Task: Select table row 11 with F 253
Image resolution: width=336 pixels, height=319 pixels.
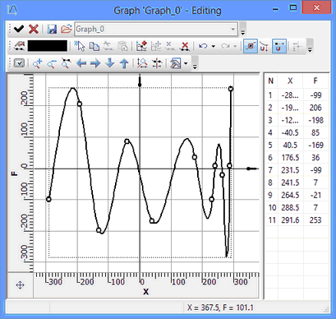Action: pos(297,220)
